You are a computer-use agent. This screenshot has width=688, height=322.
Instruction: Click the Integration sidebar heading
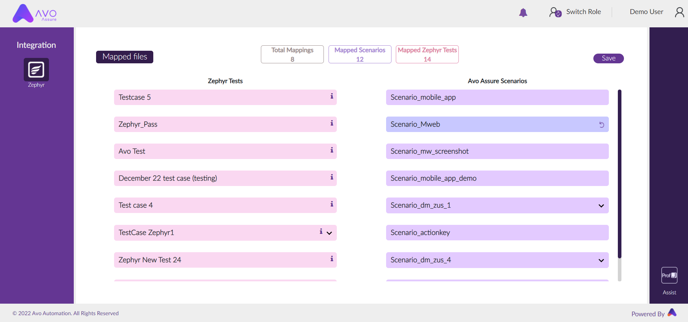36,45
